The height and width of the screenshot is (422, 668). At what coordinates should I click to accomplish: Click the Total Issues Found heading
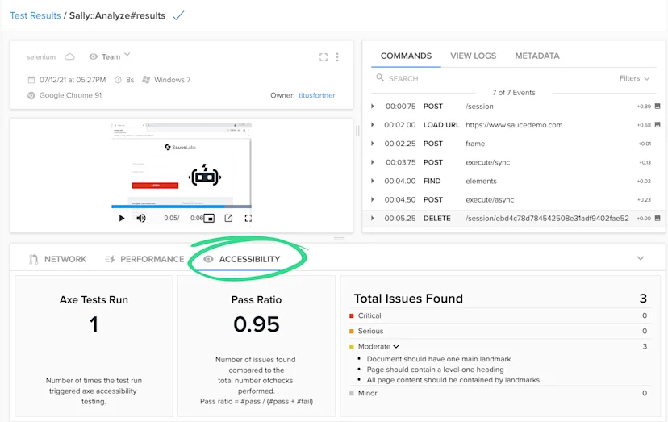coord(408,299)
